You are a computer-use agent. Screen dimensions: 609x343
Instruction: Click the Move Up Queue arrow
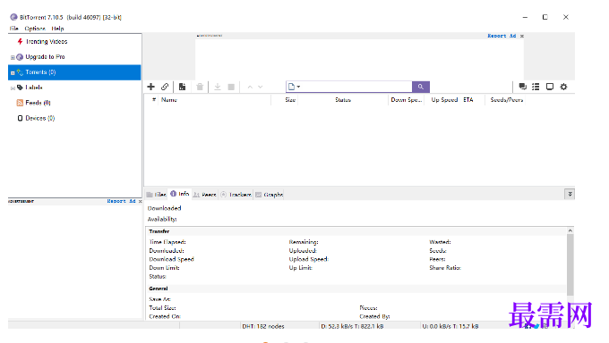pos(250,88)
